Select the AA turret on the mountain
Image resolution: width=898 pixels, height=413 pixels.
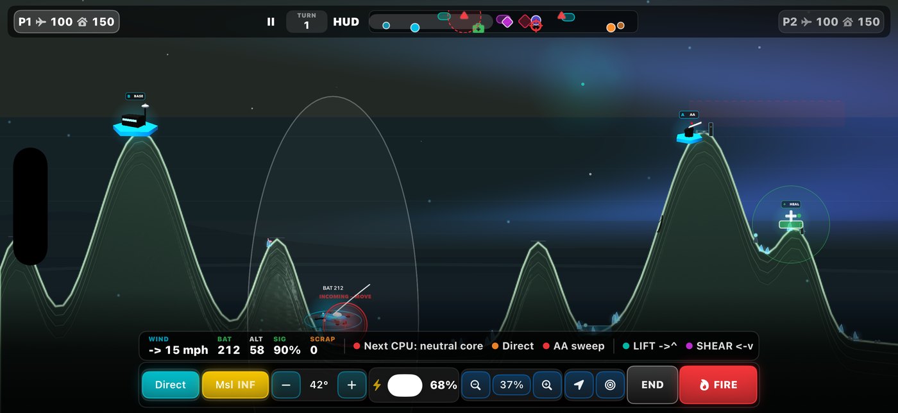tap(690, 133)
